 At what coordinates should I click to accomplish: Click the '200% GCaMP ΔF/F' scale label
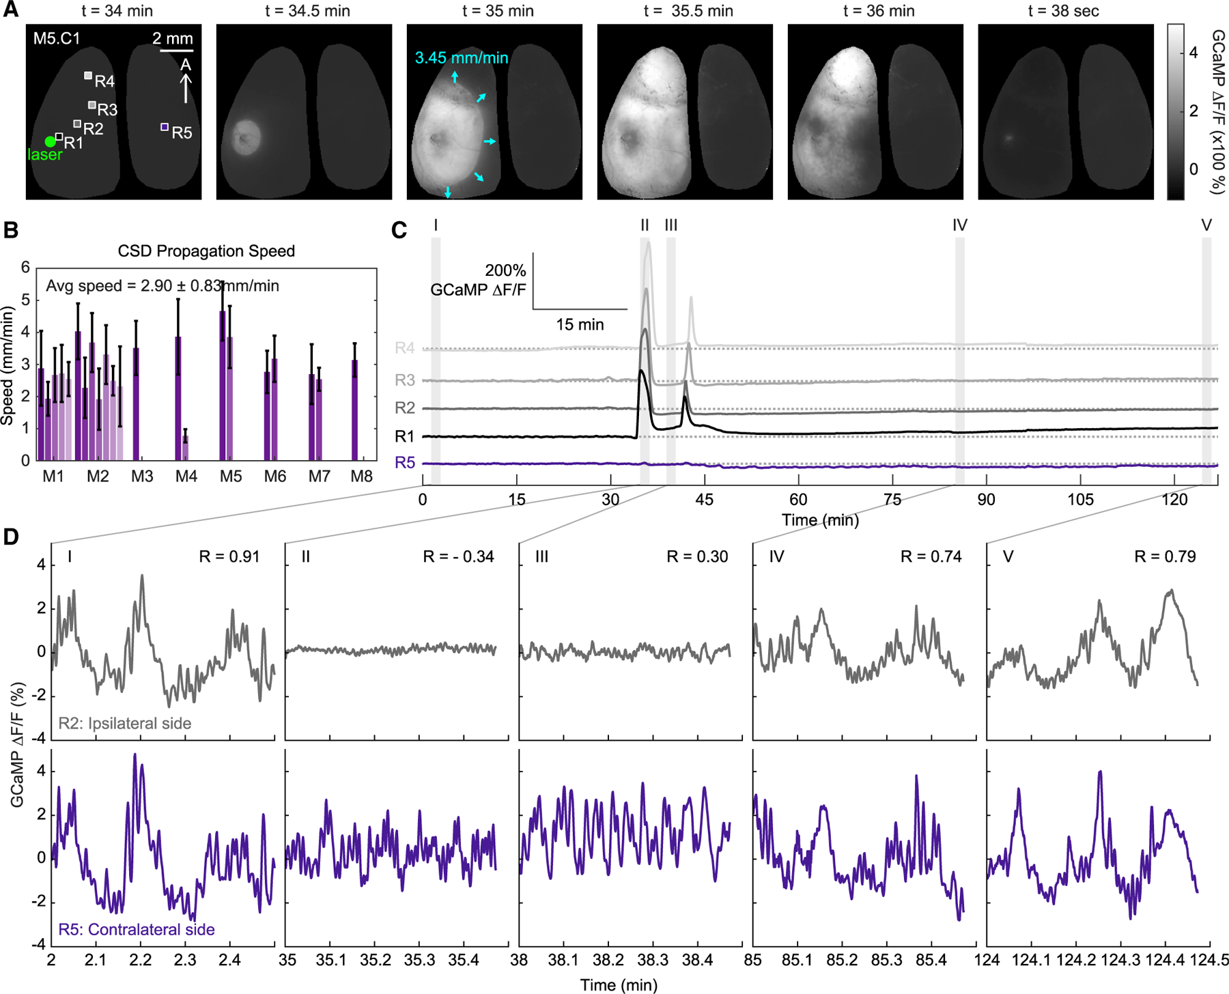pyautogui.click(x=479, y=280)
